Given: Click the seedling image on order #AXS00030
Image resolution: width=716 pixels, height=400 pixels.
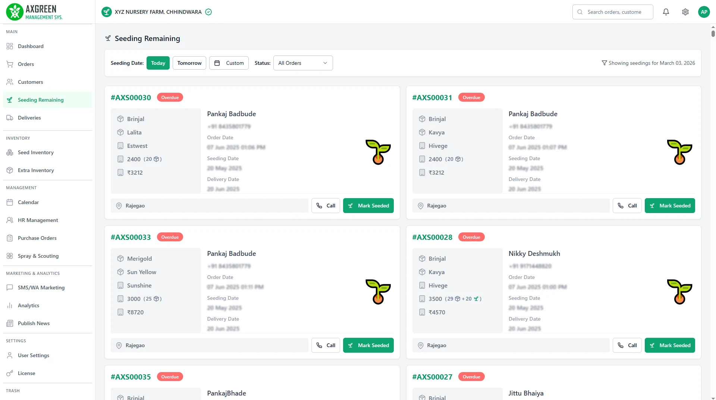Looking at the screenshot, I should pyautogui.click(x=378, y=152).
